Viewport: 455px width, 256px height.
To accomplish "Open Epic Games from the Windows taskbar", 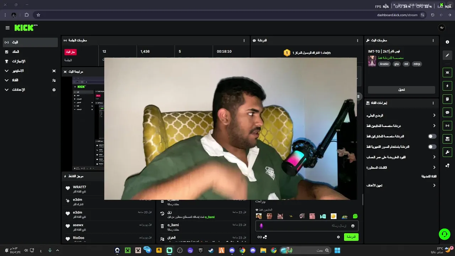I will click(x=200, y=250).
